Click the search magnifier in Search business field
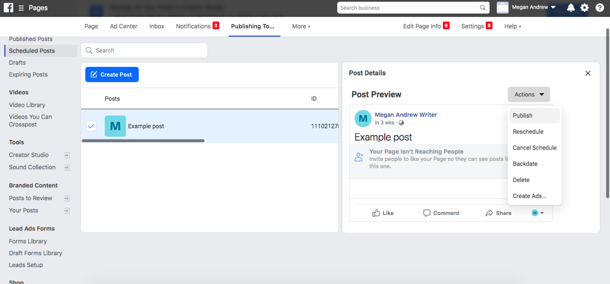610x284 pixels. (482, 7)
